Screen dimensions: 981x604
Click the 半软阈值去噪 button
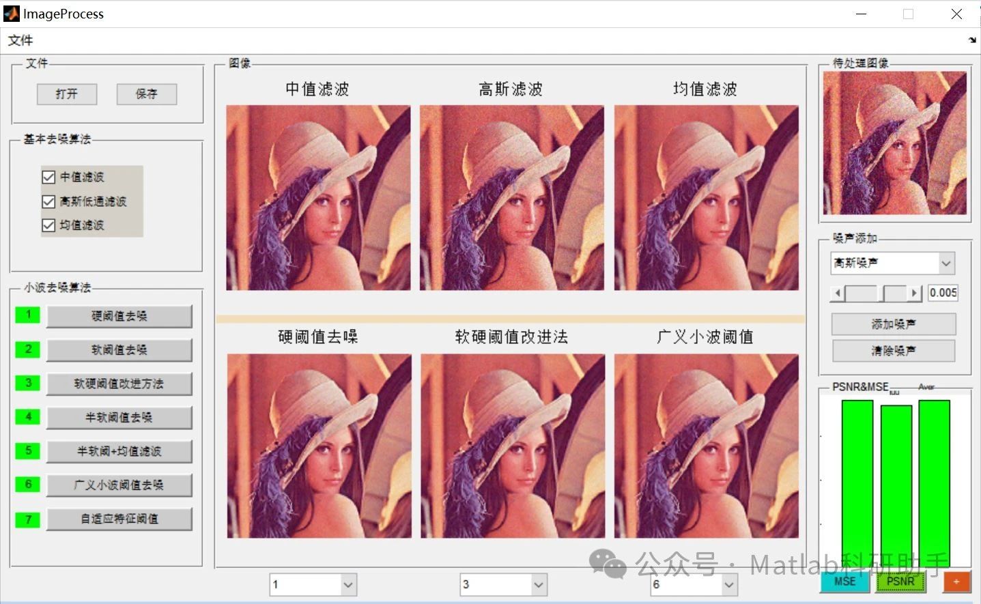pyautogui.click(x=119, y=417)
